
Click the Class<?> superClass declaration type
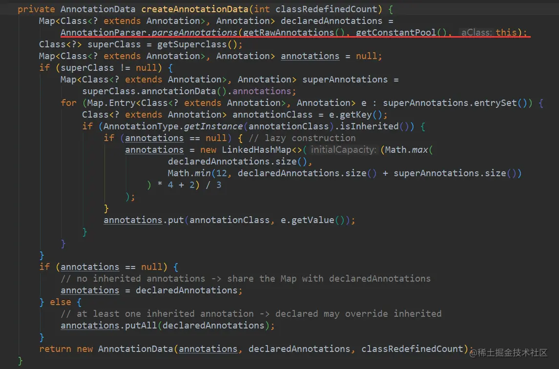(x=61, y=44)
